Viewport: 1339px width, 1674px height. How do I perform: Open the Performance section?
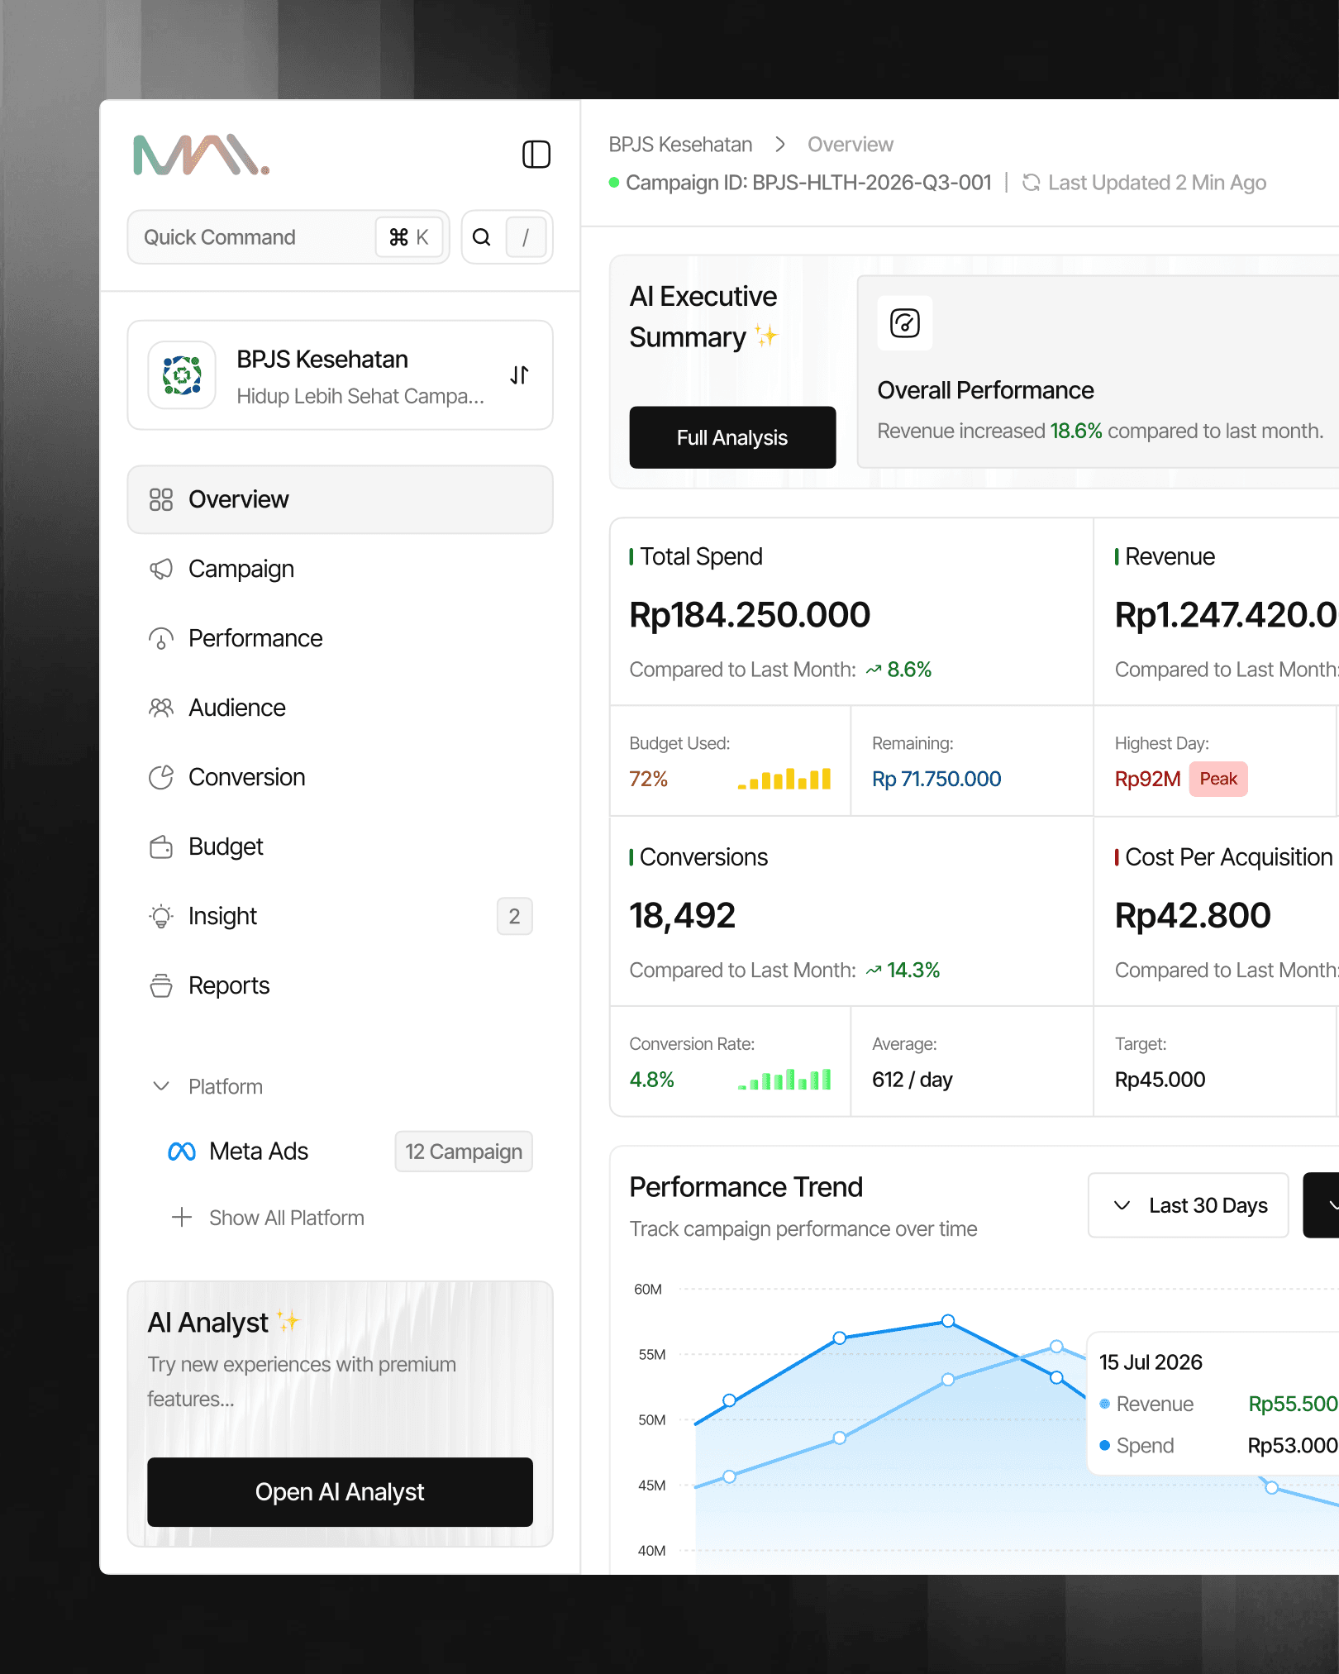[340, 638]
